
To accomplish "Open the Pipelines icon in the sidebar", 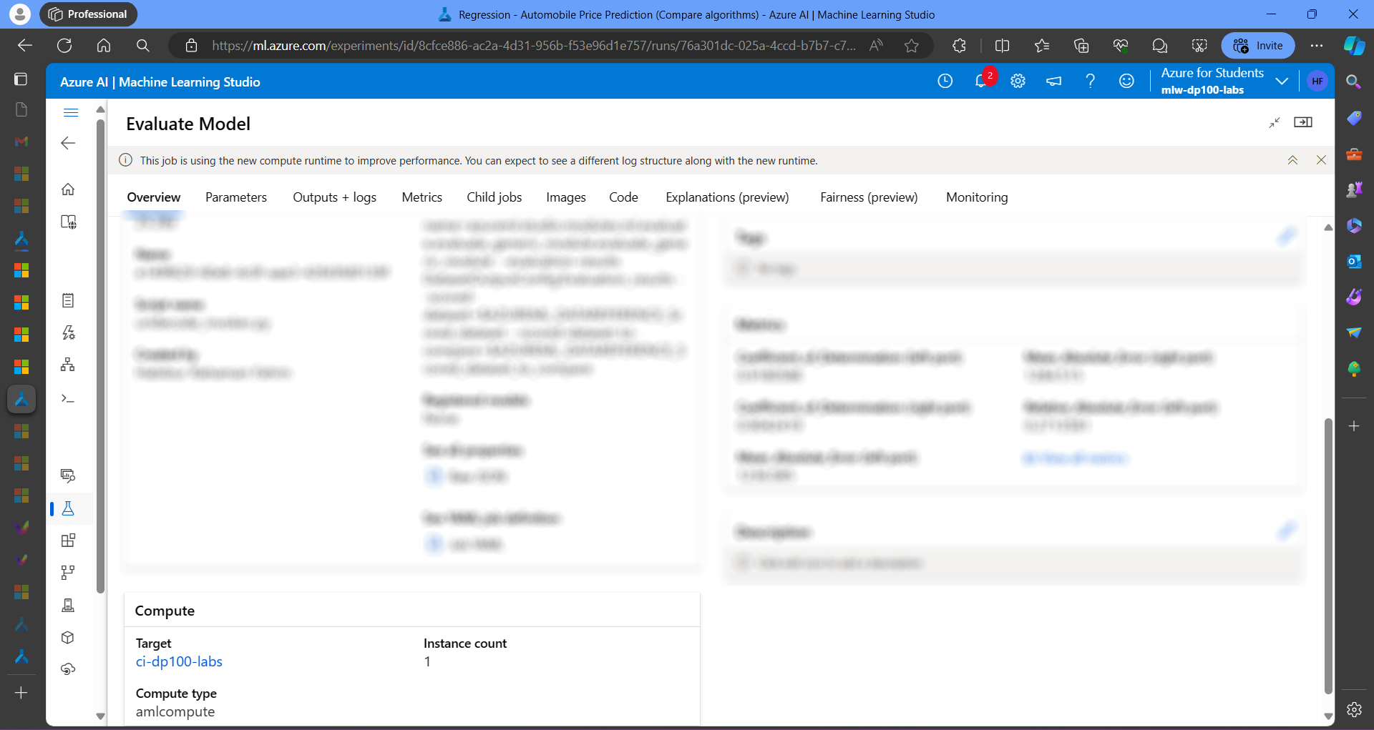I will [x=68, y=573].
